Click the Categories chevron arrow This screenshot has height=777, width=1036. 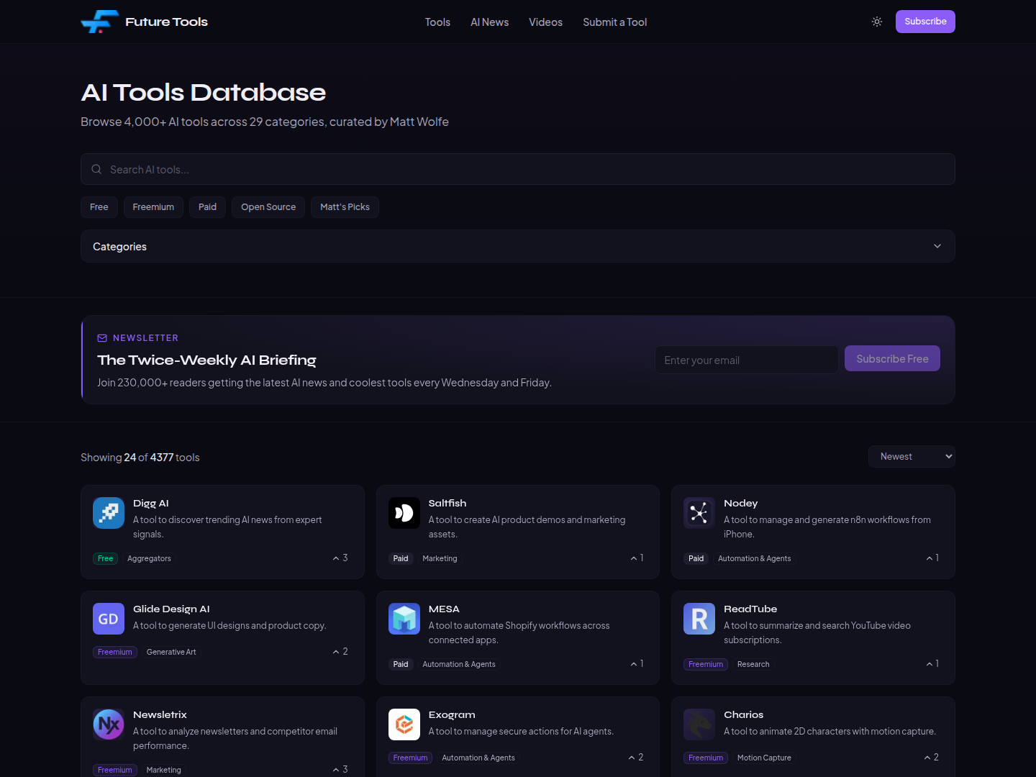[937, 246]
